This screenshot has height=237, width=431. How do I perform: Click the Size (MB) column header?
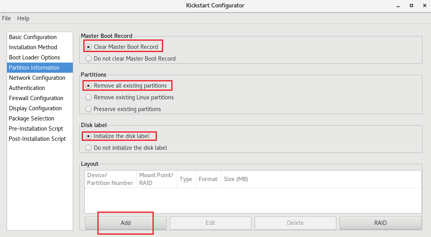point(236,179)
